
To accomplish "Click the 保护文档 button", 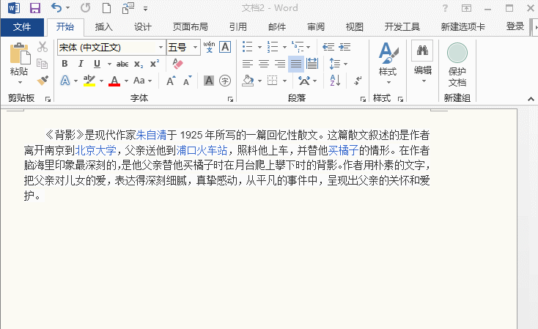I will pyautogui.click(x=457, y=64).
